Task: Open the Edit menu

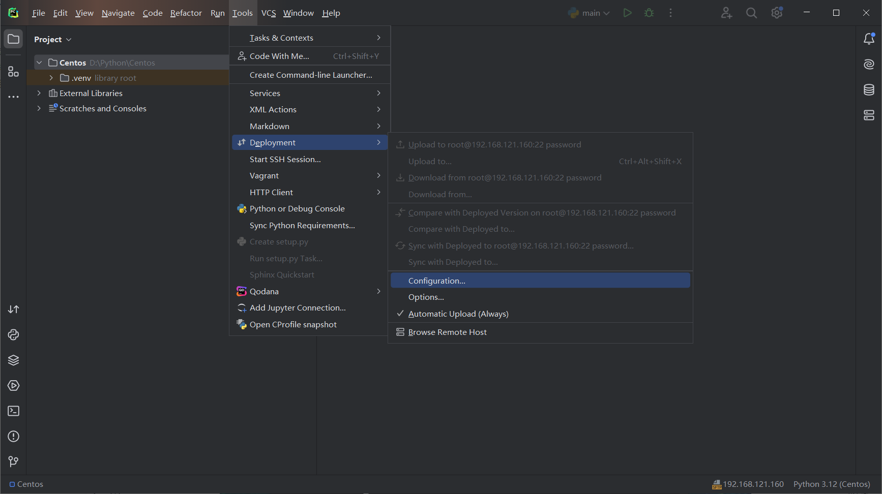Action: 60,13
